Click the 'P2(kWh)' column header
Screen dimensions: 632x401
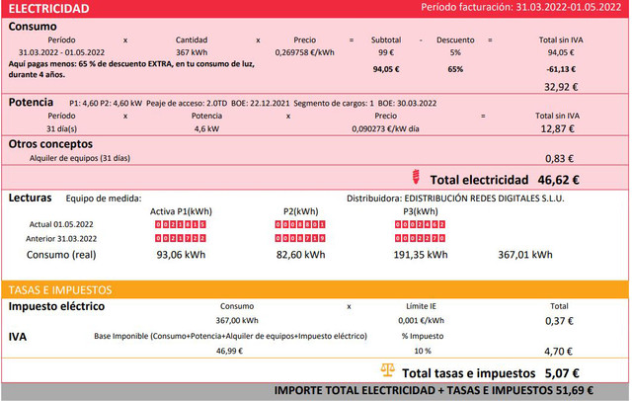coord(300,211)
